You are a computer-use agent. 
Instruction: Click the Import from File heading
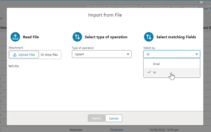point(105,15)
